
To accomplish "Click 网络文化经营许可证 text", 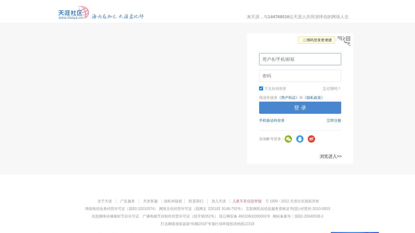I will (x=202, y=209).
